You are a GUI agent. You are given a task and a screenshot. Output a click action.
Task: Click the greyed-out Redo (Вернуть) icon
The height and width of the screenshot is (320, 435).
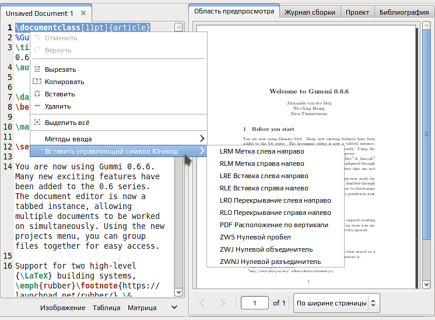click(x=37, y=50)
